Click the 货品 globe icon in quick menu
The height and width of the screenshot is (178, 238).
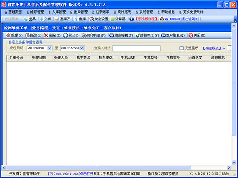tap(26, 19)
